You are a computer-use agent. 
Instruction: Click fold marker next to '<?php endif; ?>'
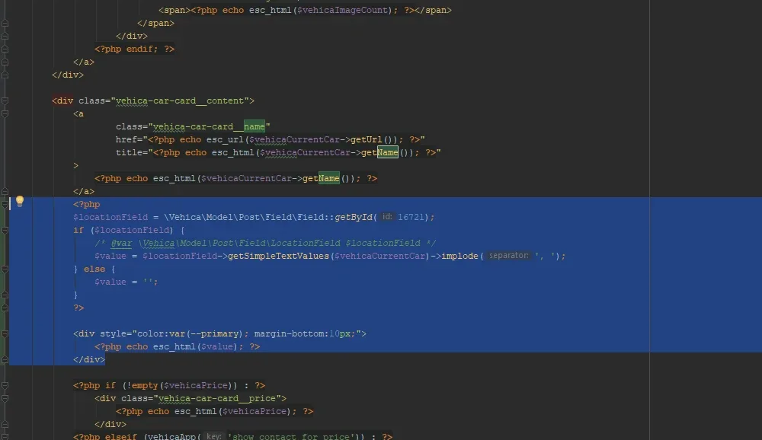(5, 49)
